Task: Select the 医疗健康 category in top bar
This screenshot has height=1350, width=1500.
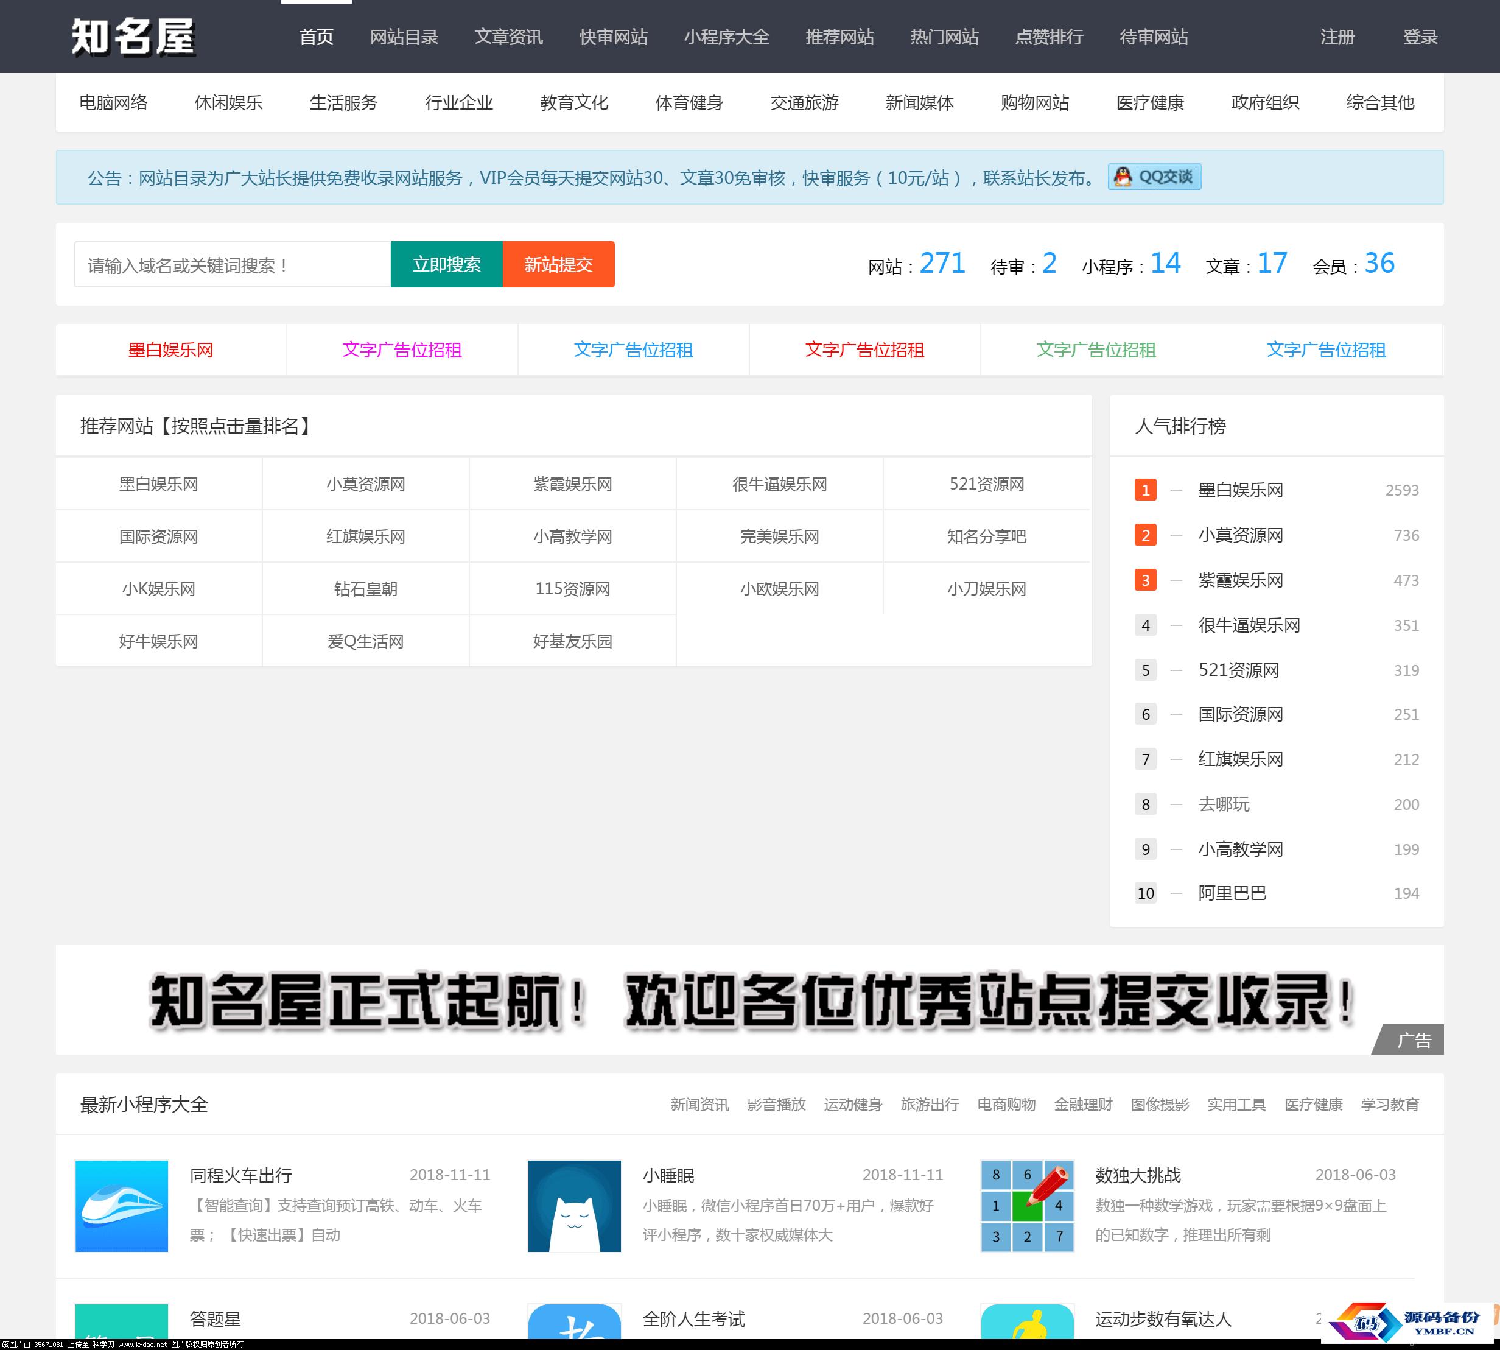Action: (1150, 102)
